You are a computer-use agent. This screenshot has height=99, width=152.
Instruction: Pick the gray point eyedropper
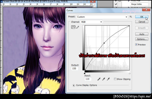click(x=104, y=79)
